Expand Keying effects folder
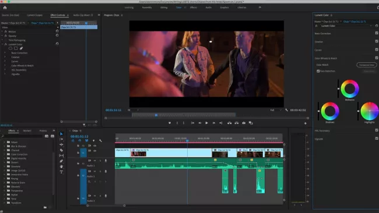Viewport: 379px width, 213px height. pos(4,179)
